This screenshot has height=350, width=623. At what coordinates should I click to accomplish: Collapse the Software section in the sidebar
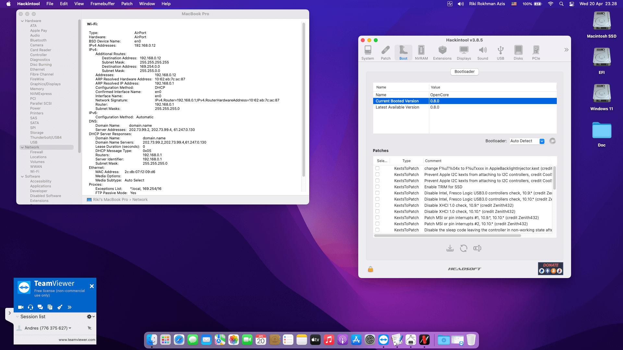[x=22, y=176]
